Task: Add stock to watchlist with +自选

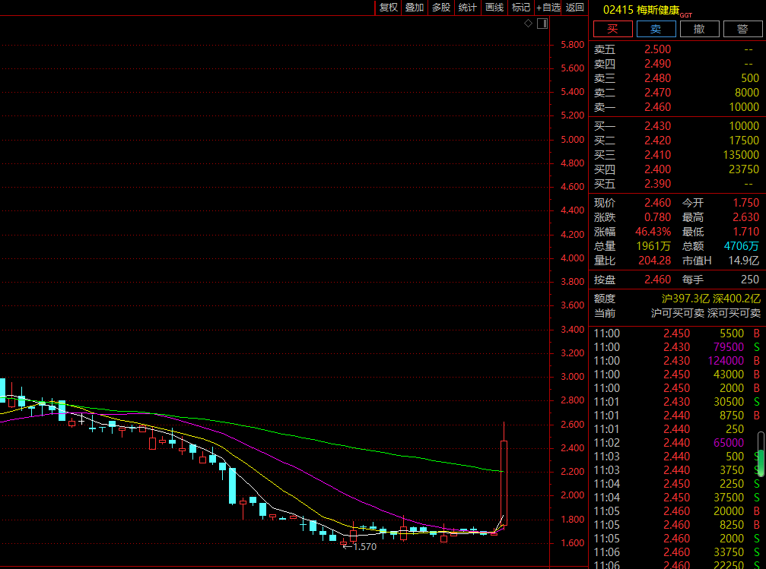Action: point(548,8)
